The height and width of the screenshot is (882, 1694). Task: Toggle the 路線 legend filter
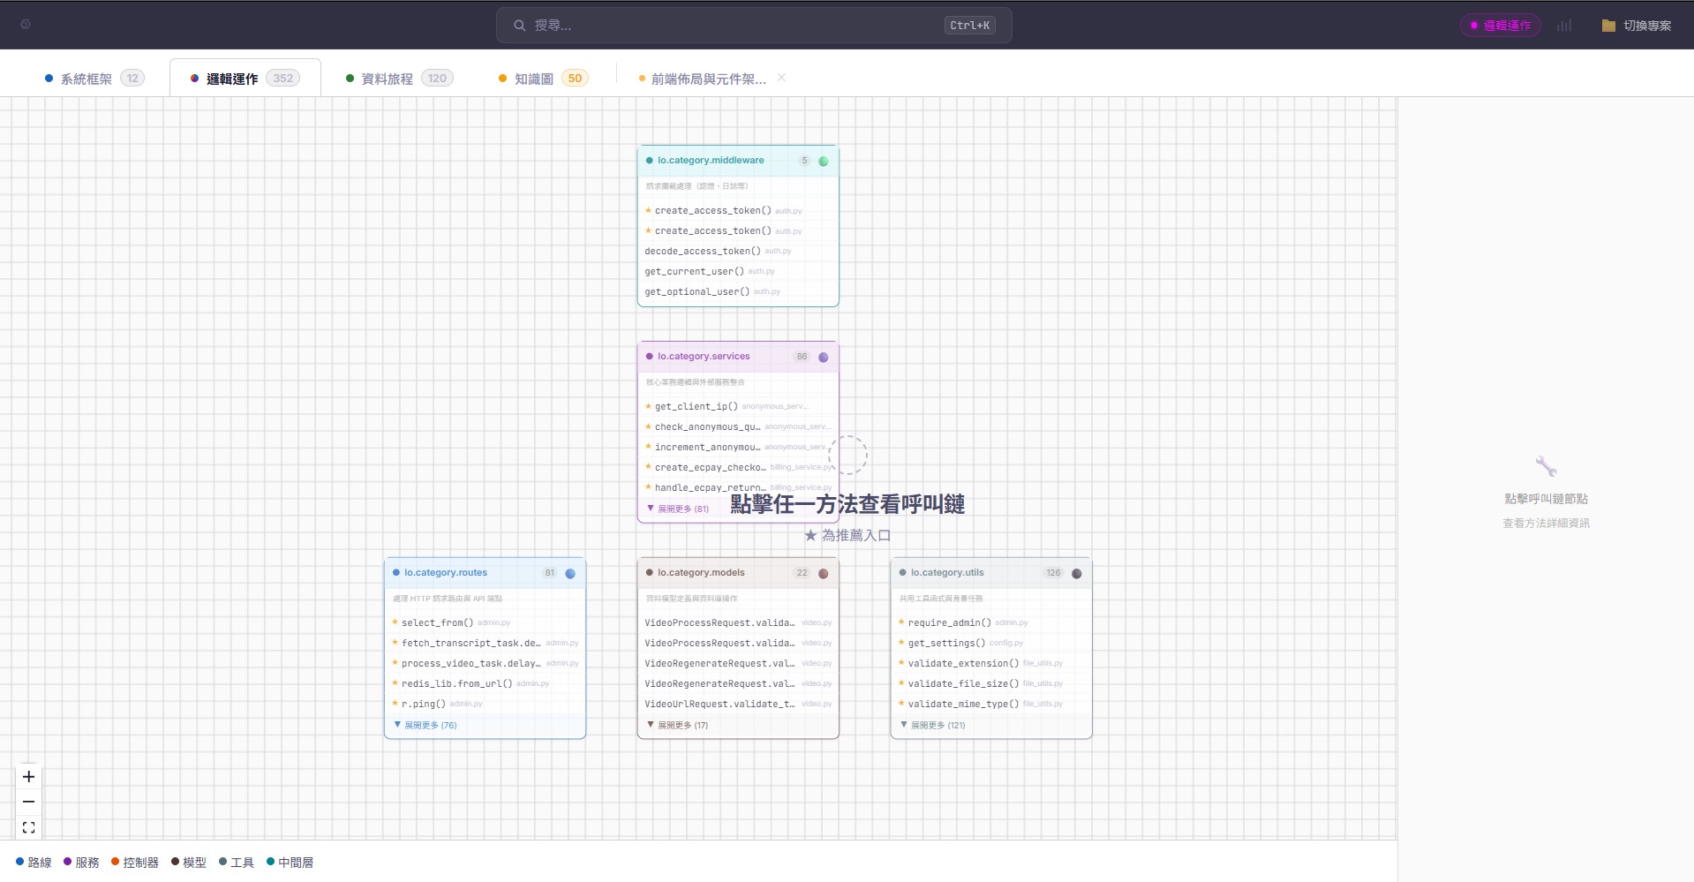point(39,862)
